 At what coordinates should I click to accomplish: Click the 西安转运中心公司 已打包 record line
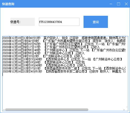pos(43,62)
